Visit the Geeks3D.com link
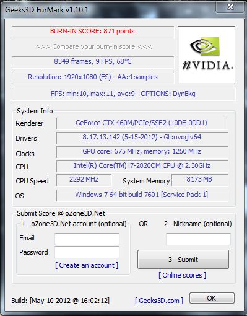Viewport: 247px width, 316px height. 159,301
